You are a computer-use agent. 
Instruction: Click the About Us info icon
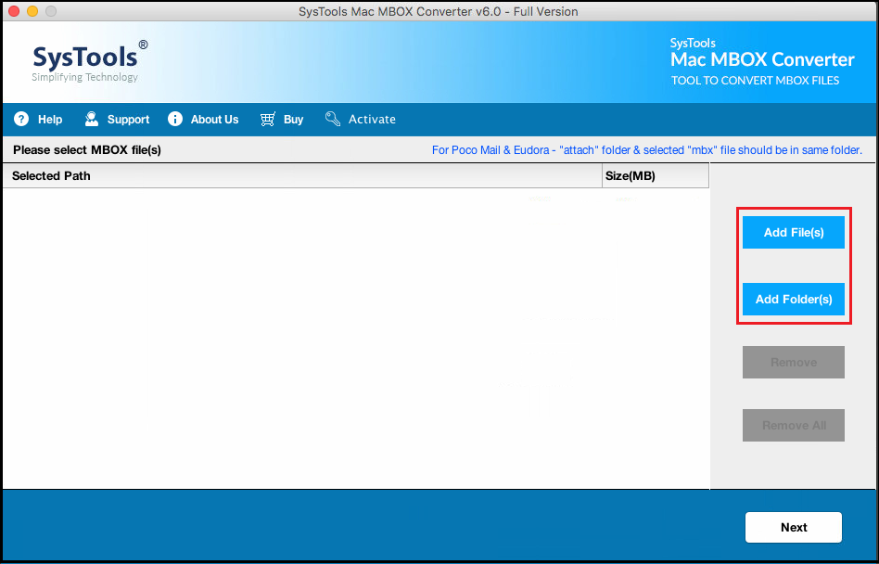click(x=175, y=119)
